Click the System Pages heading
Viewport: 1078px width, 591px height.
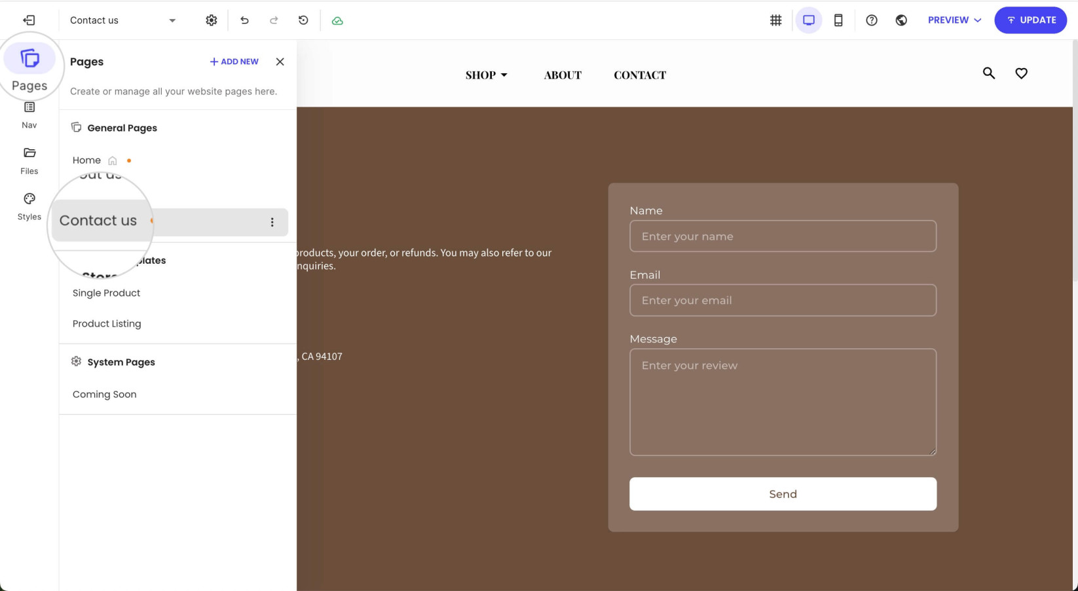[121, 362]
